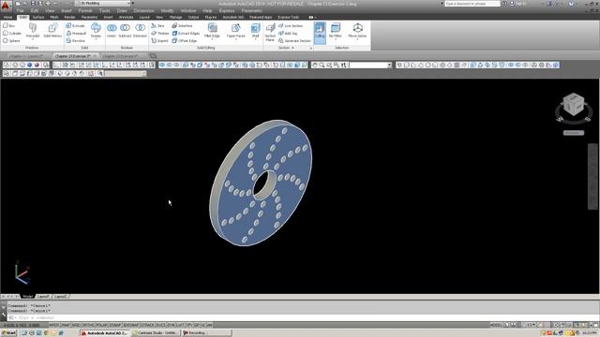
Task: Toggle POLAR tracking in status bar
Action: (102, 325)
